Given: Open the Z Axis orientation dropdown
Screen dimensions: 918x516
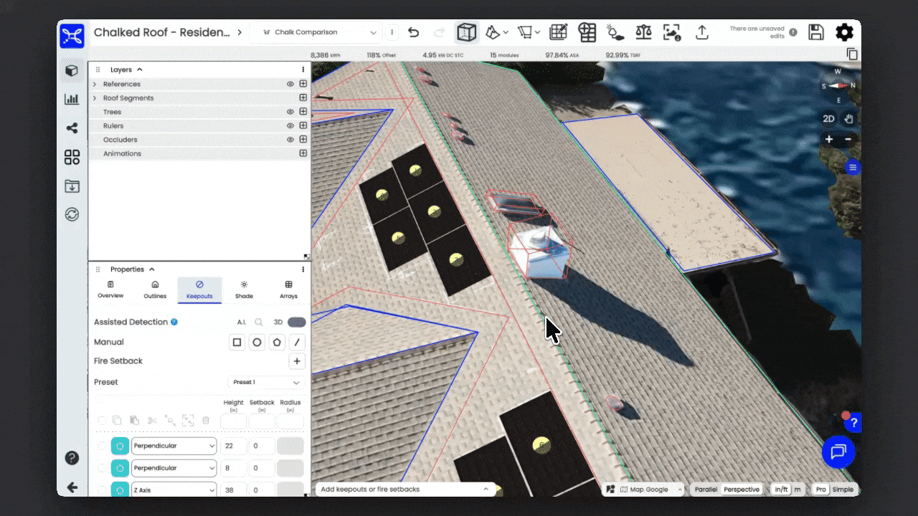Looking at the screenshot, I should coord(174,490).
